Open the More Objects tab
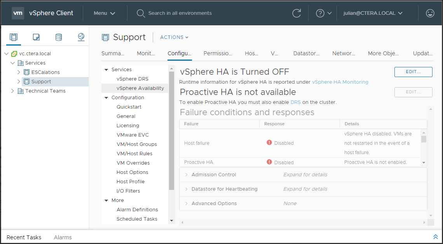 383,53
